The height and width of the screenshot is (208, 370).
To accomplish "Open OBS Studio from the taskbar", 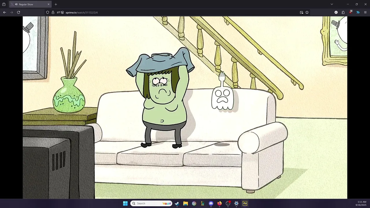I will pos(228,203).
